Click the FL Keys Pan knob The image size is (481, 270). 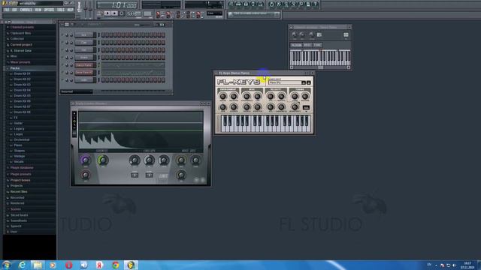223,107
